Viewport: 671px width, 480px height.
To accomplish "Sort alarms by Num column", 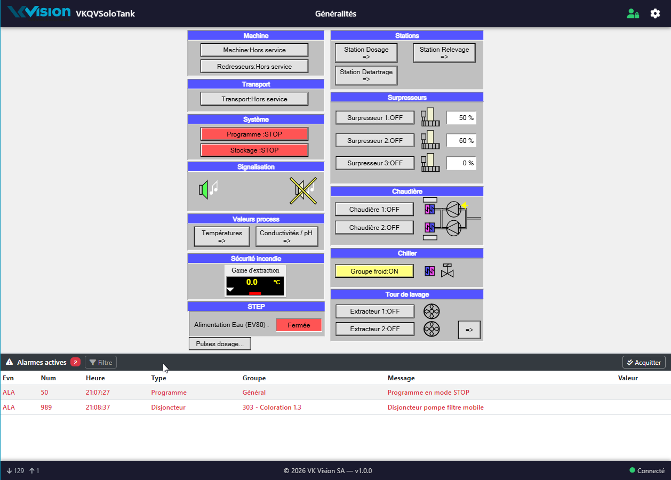I will point(48,378).
